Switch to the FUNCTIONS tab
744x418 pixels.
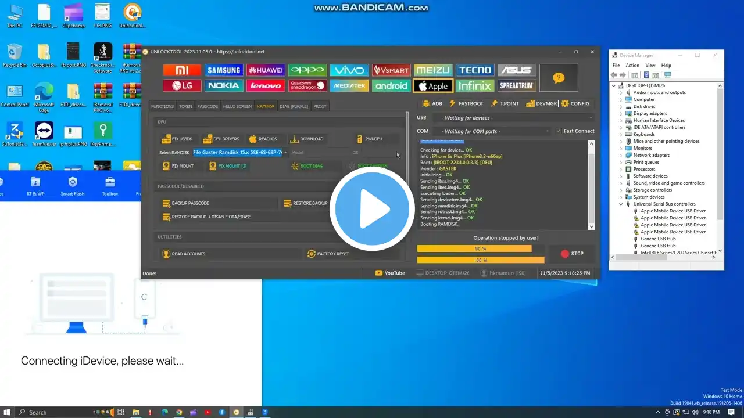point(162,106)
